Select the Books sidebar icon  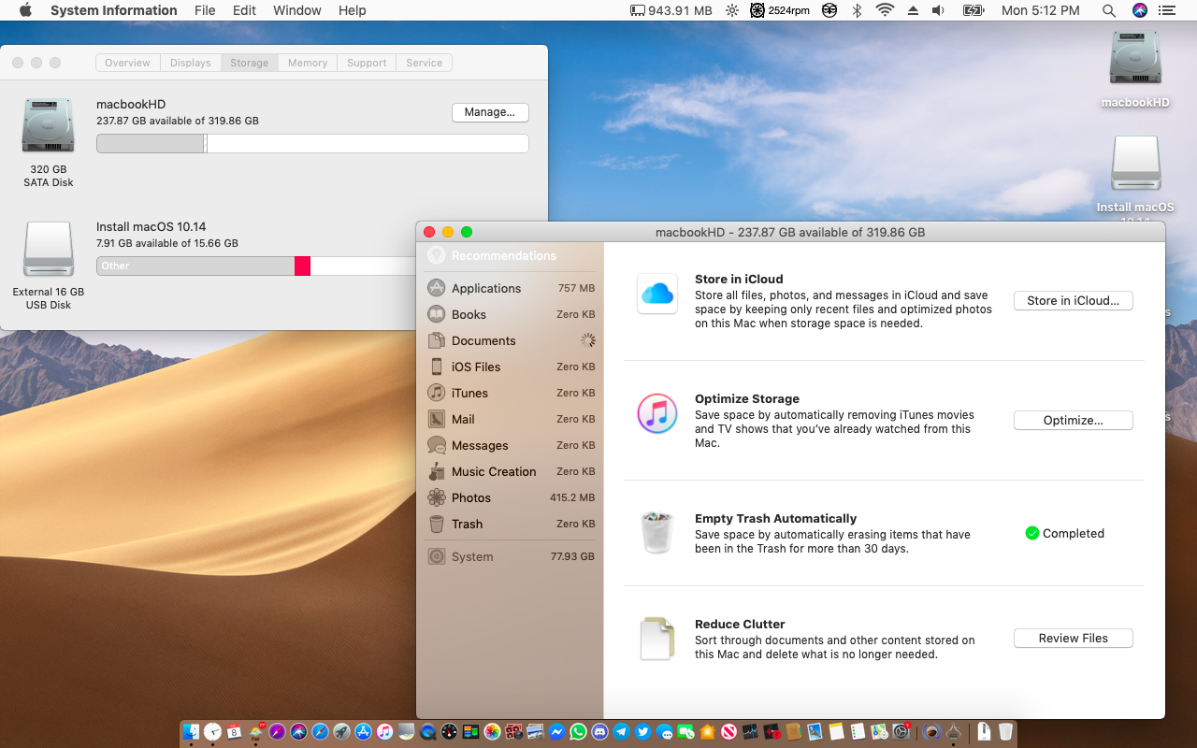(436, 314)
